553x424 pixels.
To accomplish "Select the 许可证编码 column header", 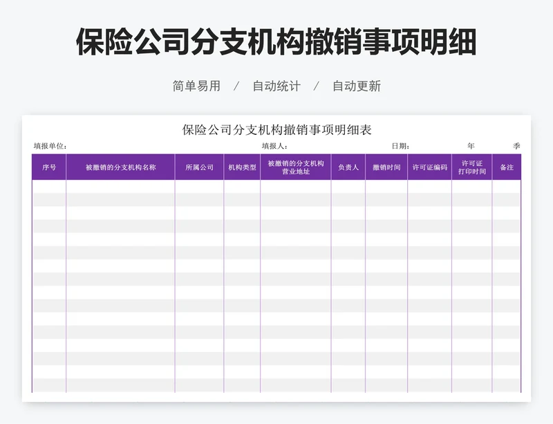I will click(x=429, y=167).
